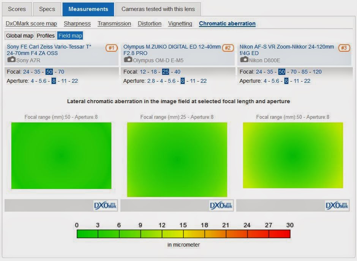Click the 0-3 micrometer green scale segment
Image resolution: width=357 pixels, height=261 pixels.
87,234
